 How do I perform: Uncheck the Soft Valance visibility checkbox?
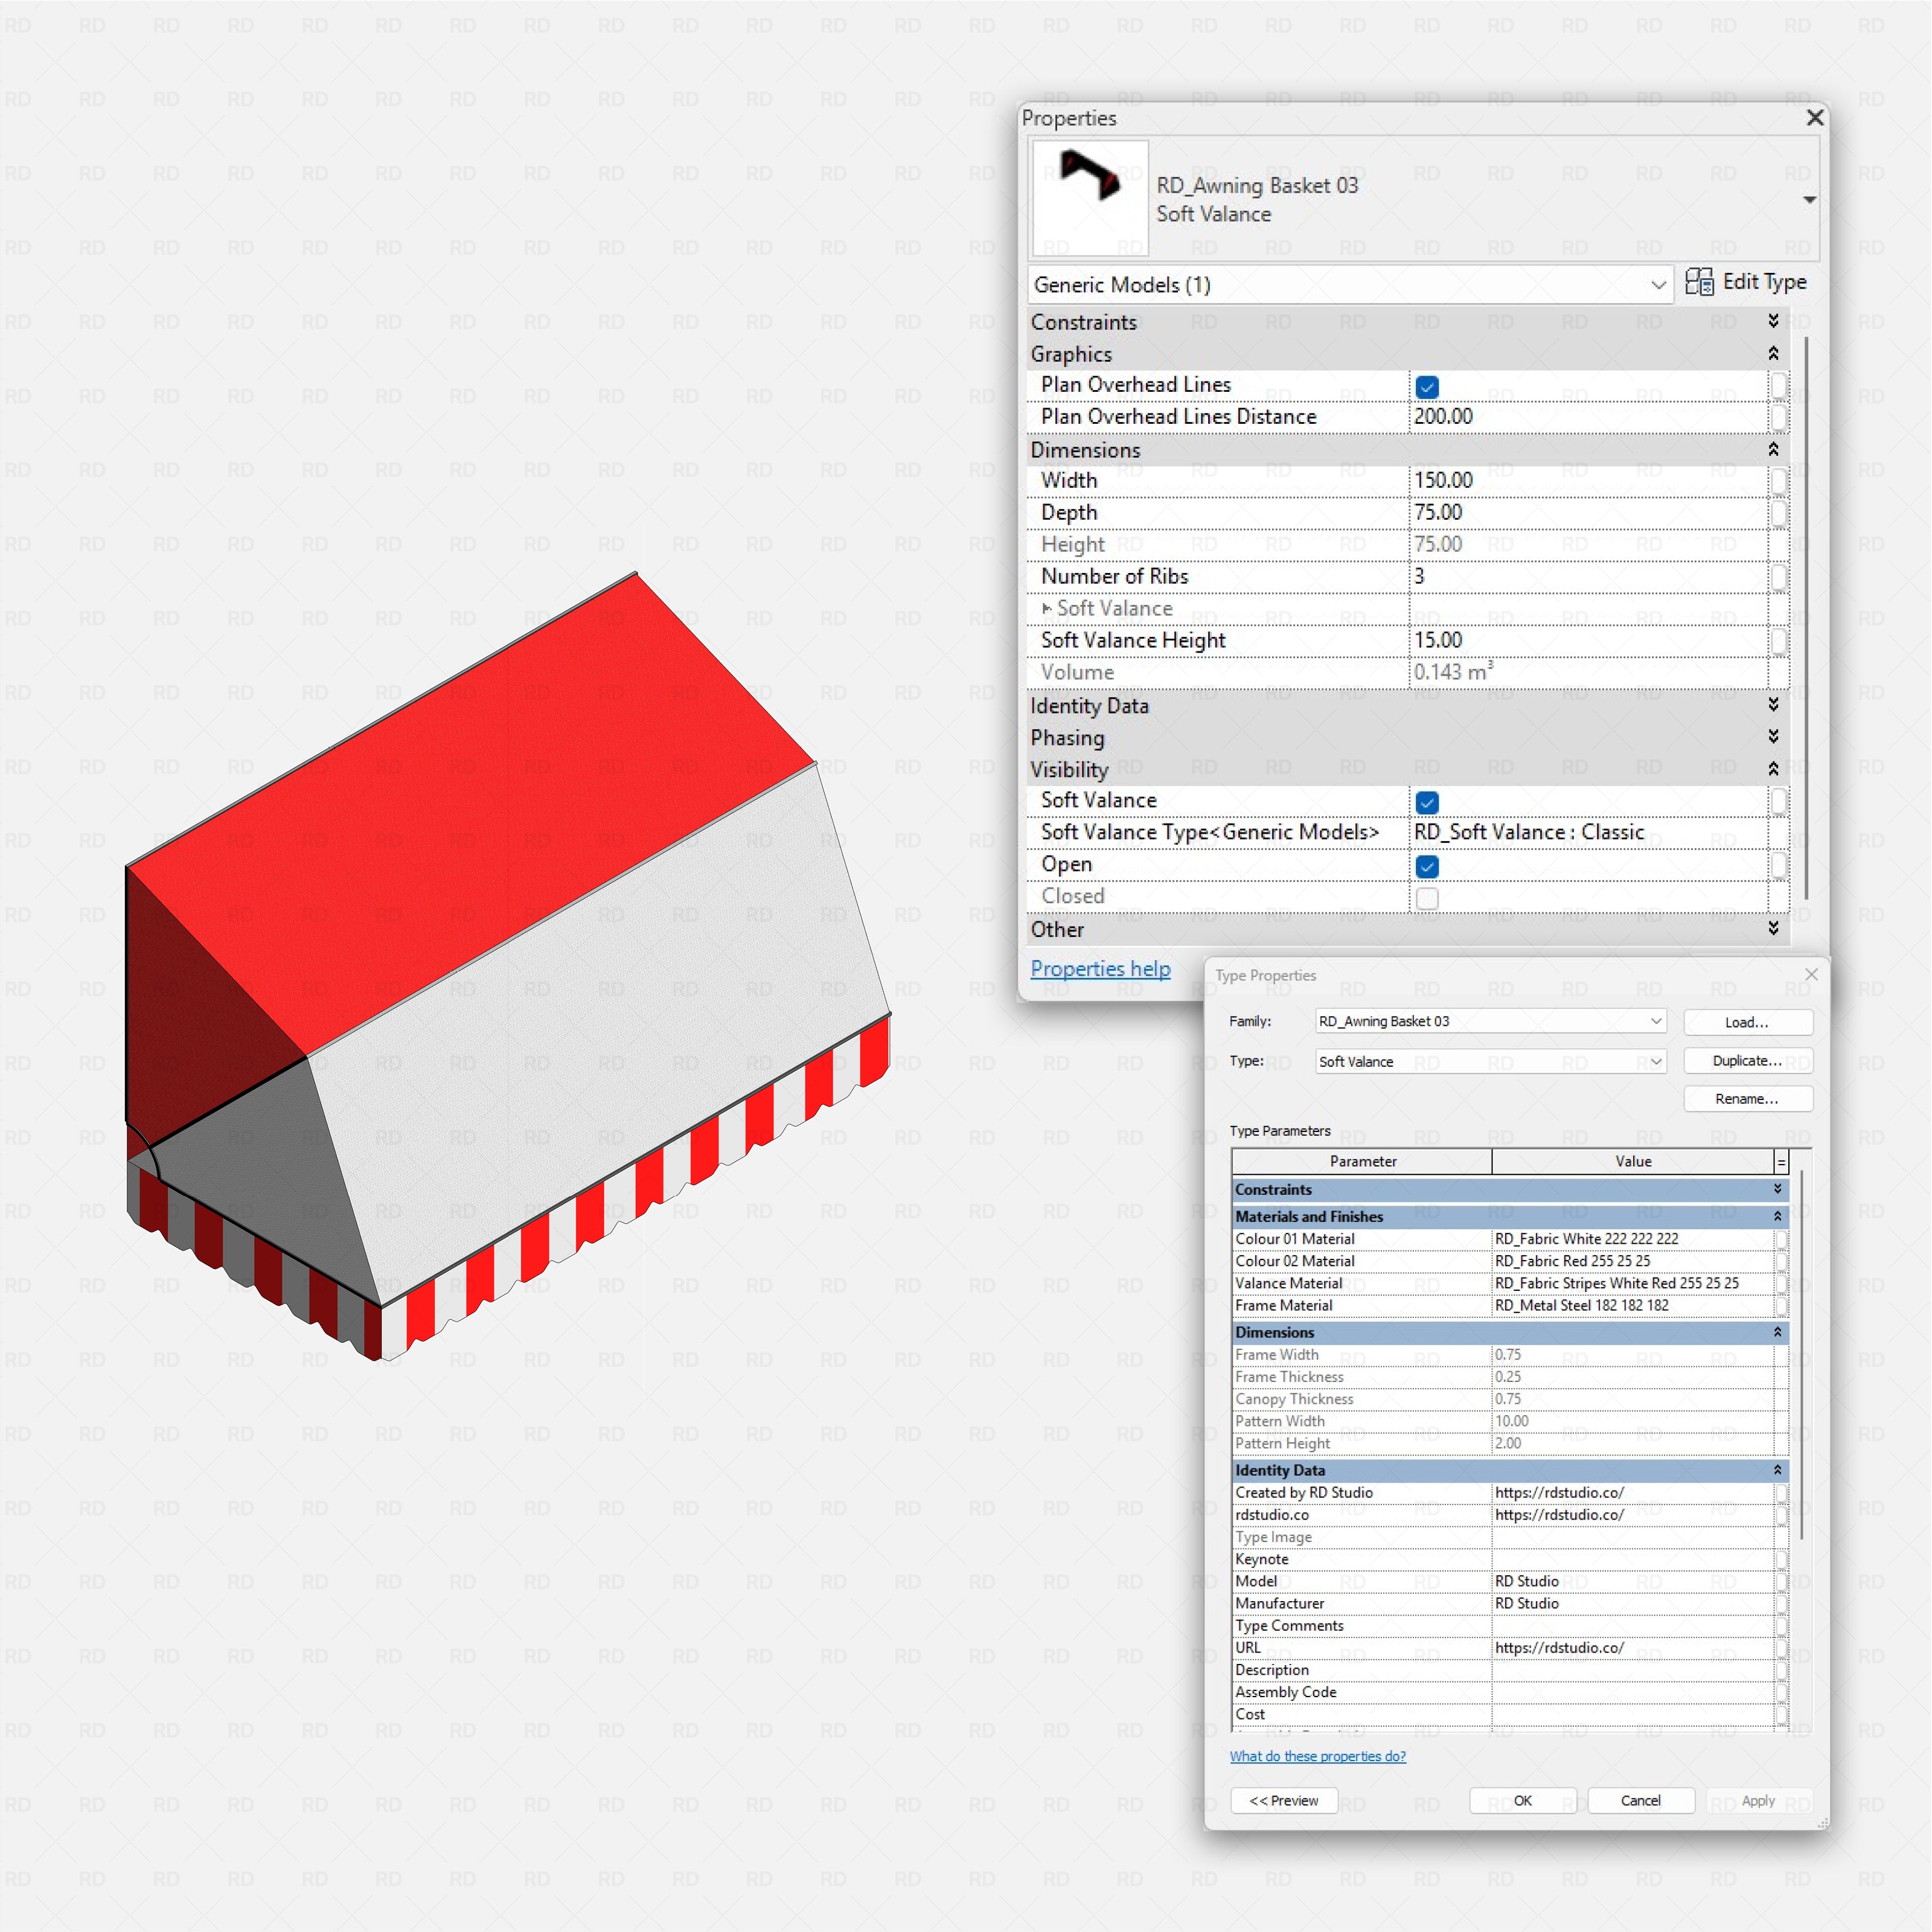click(1427, 802)
